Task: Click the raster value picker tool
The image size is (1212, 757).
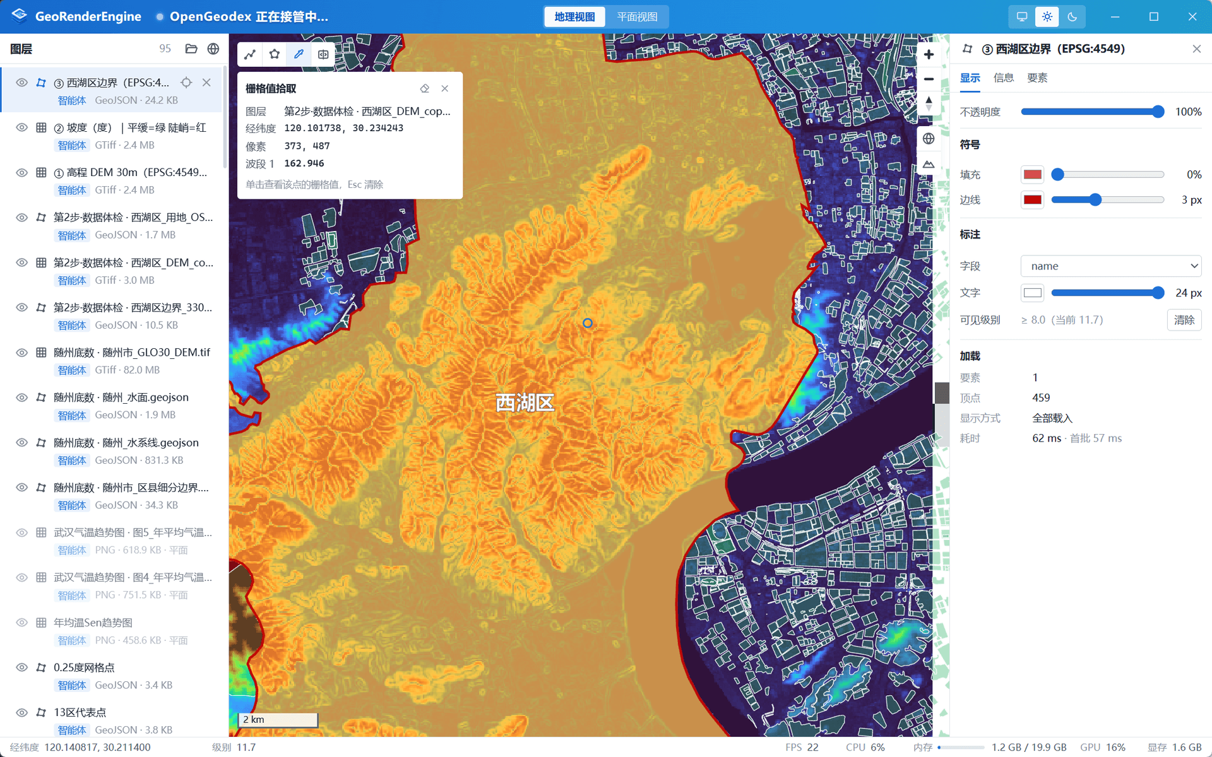Action: (299, 54)
